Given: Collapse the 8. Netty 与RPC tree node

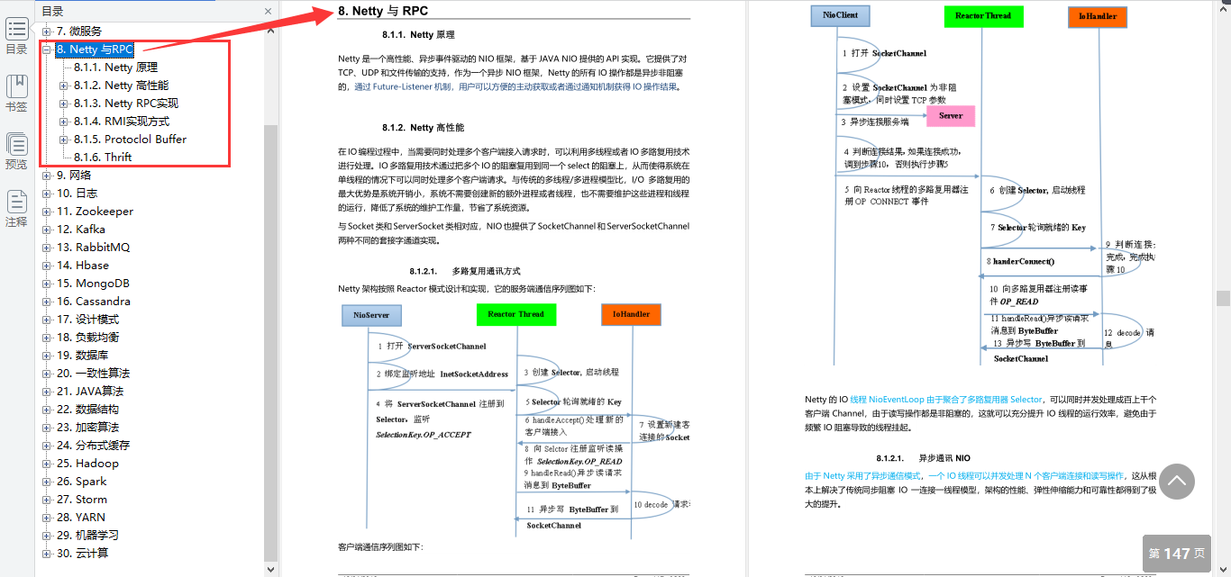Looking at the screenshot, I should click(x=47, y=50).
